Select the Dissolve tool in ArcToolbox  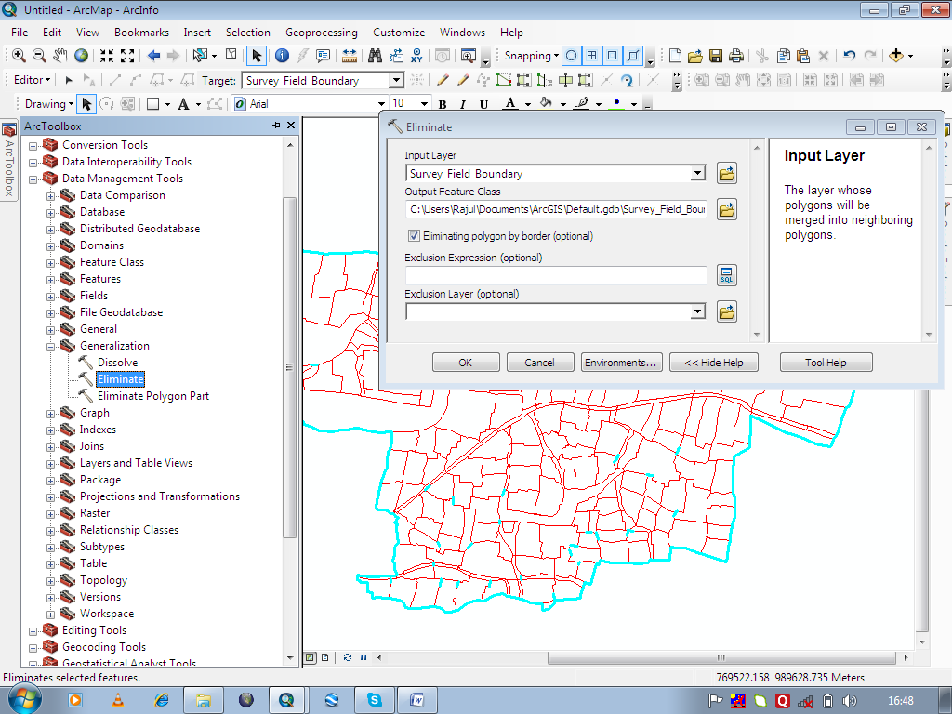[x=117, y=363]
